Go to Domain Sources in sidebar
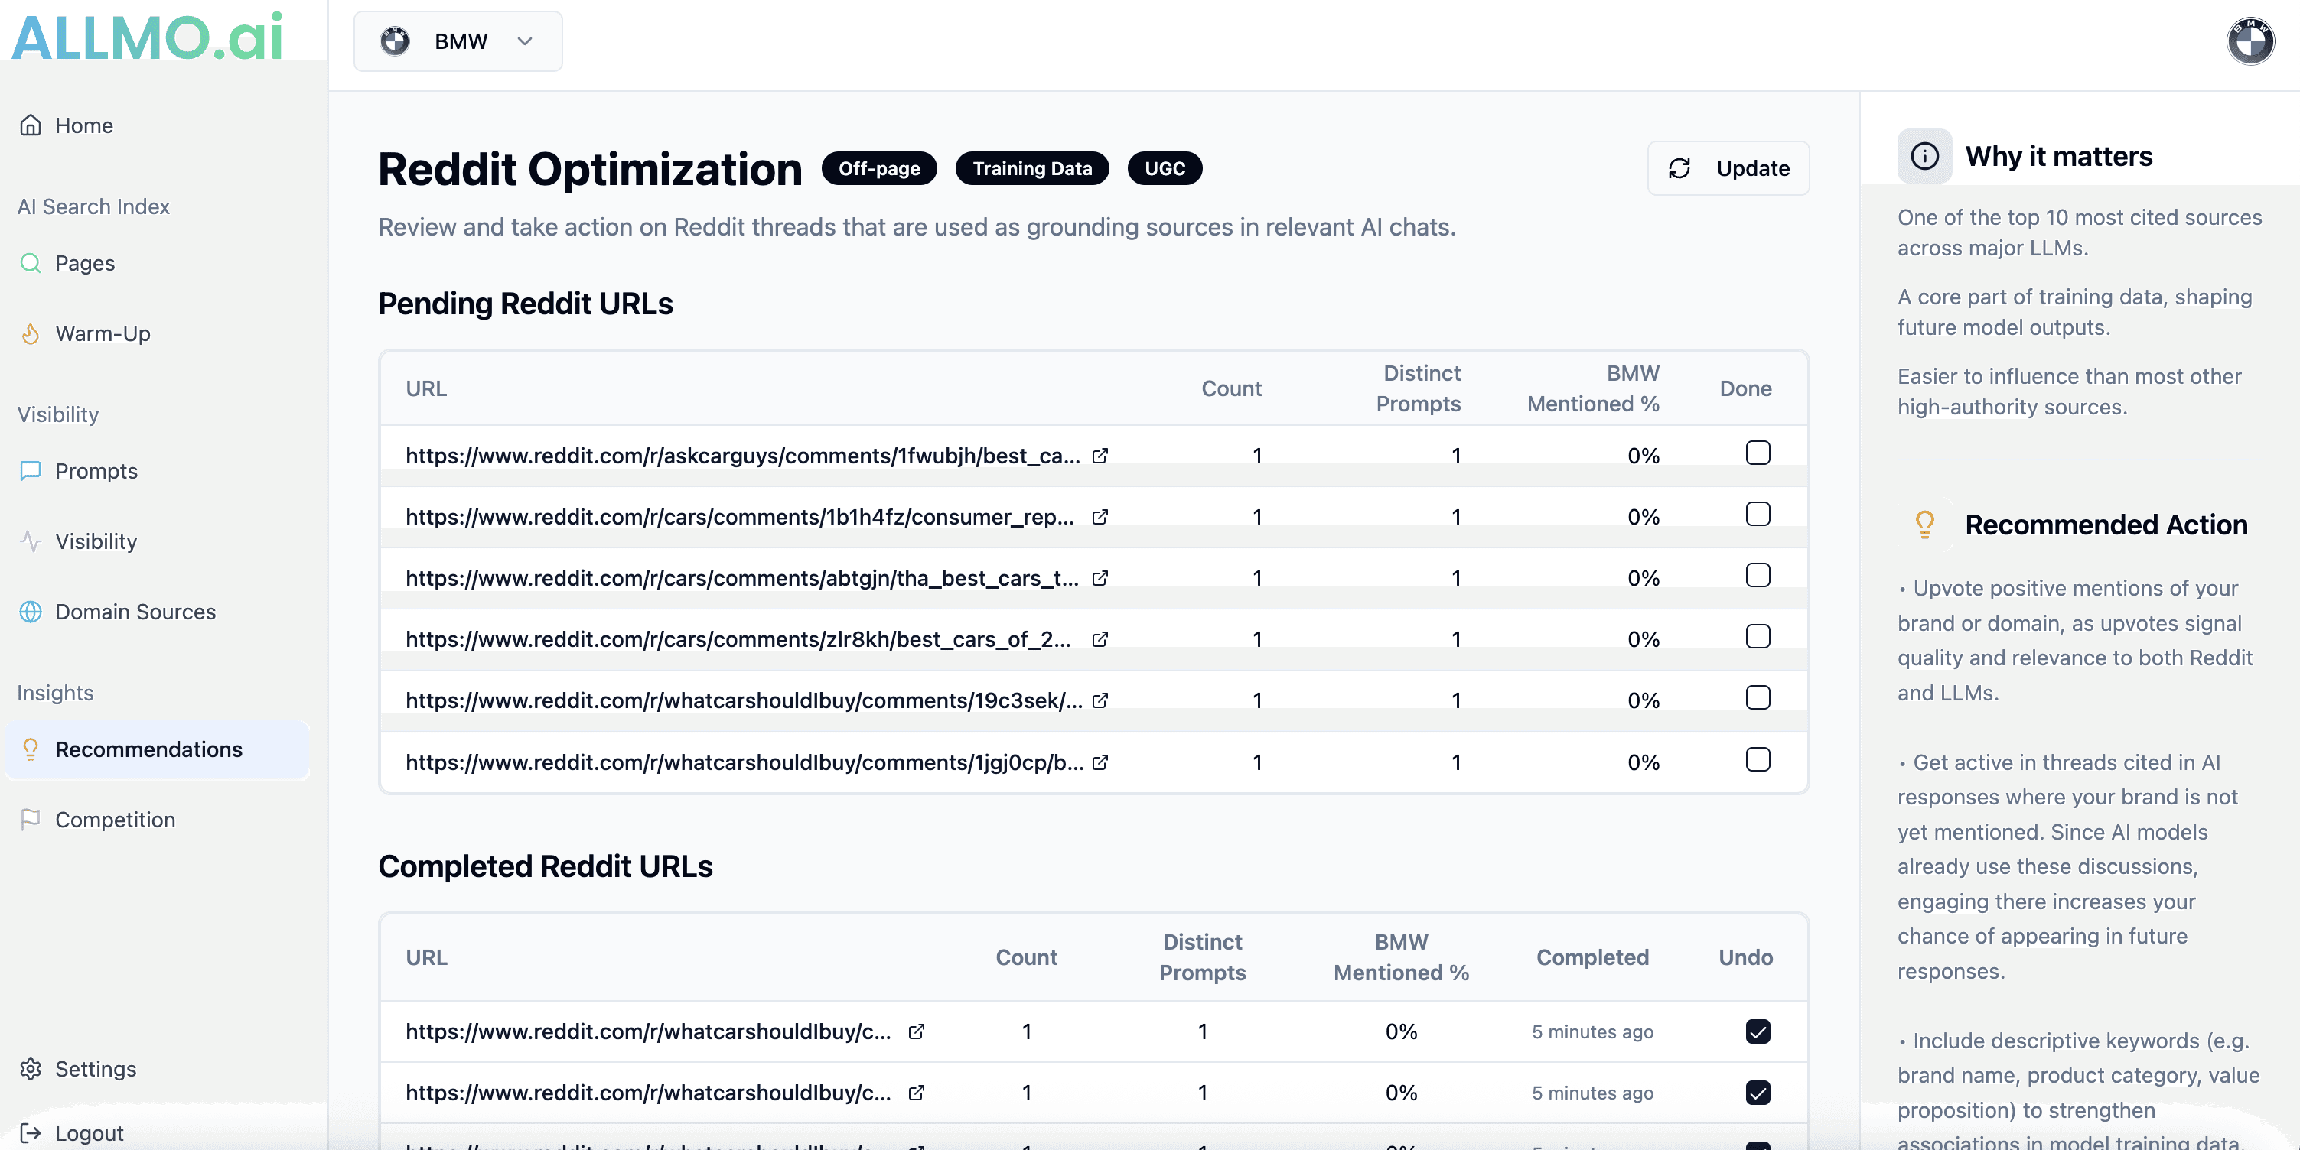 135,612
